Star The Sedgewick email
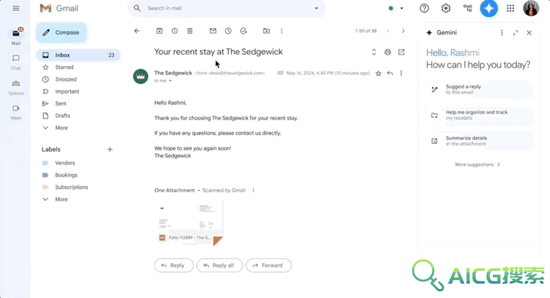Screen dimensions: 550x298 point(378,73)
